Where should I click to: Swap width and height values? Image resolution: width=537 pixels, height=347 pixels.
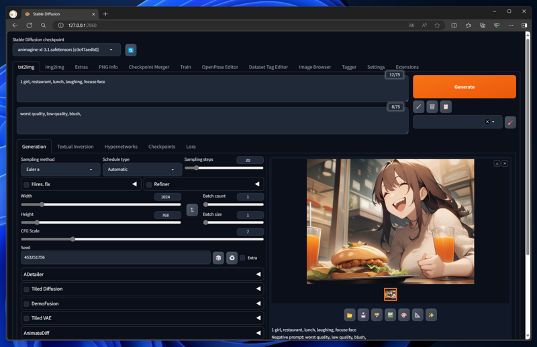[x=192, y=210]
